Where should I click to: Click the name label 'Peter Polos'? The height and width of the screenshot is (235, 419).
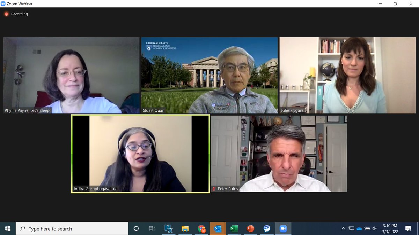click(228, 189)
